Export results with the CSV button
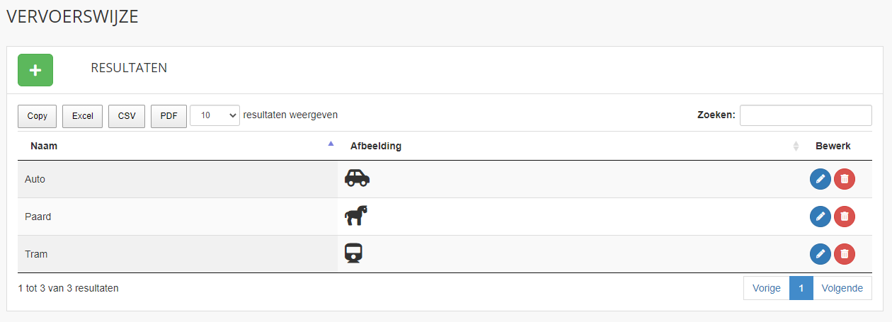Viewport: 892px width, 322px height. (x=127, y=116)
